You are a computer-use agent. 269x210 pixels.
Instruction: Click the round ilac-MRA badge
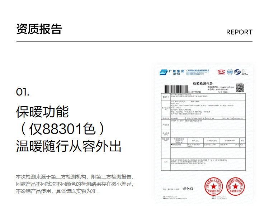230,72
